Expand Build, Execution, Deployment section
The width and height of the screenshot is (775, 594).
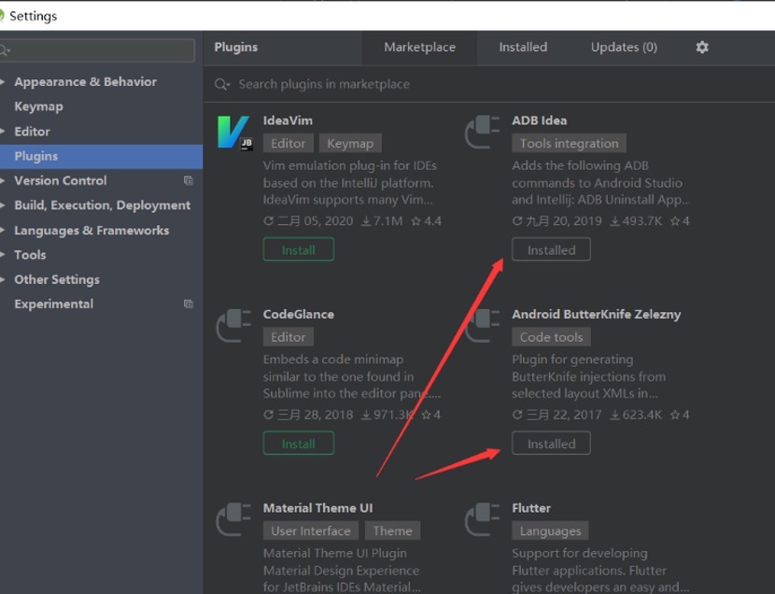(3, 205)
